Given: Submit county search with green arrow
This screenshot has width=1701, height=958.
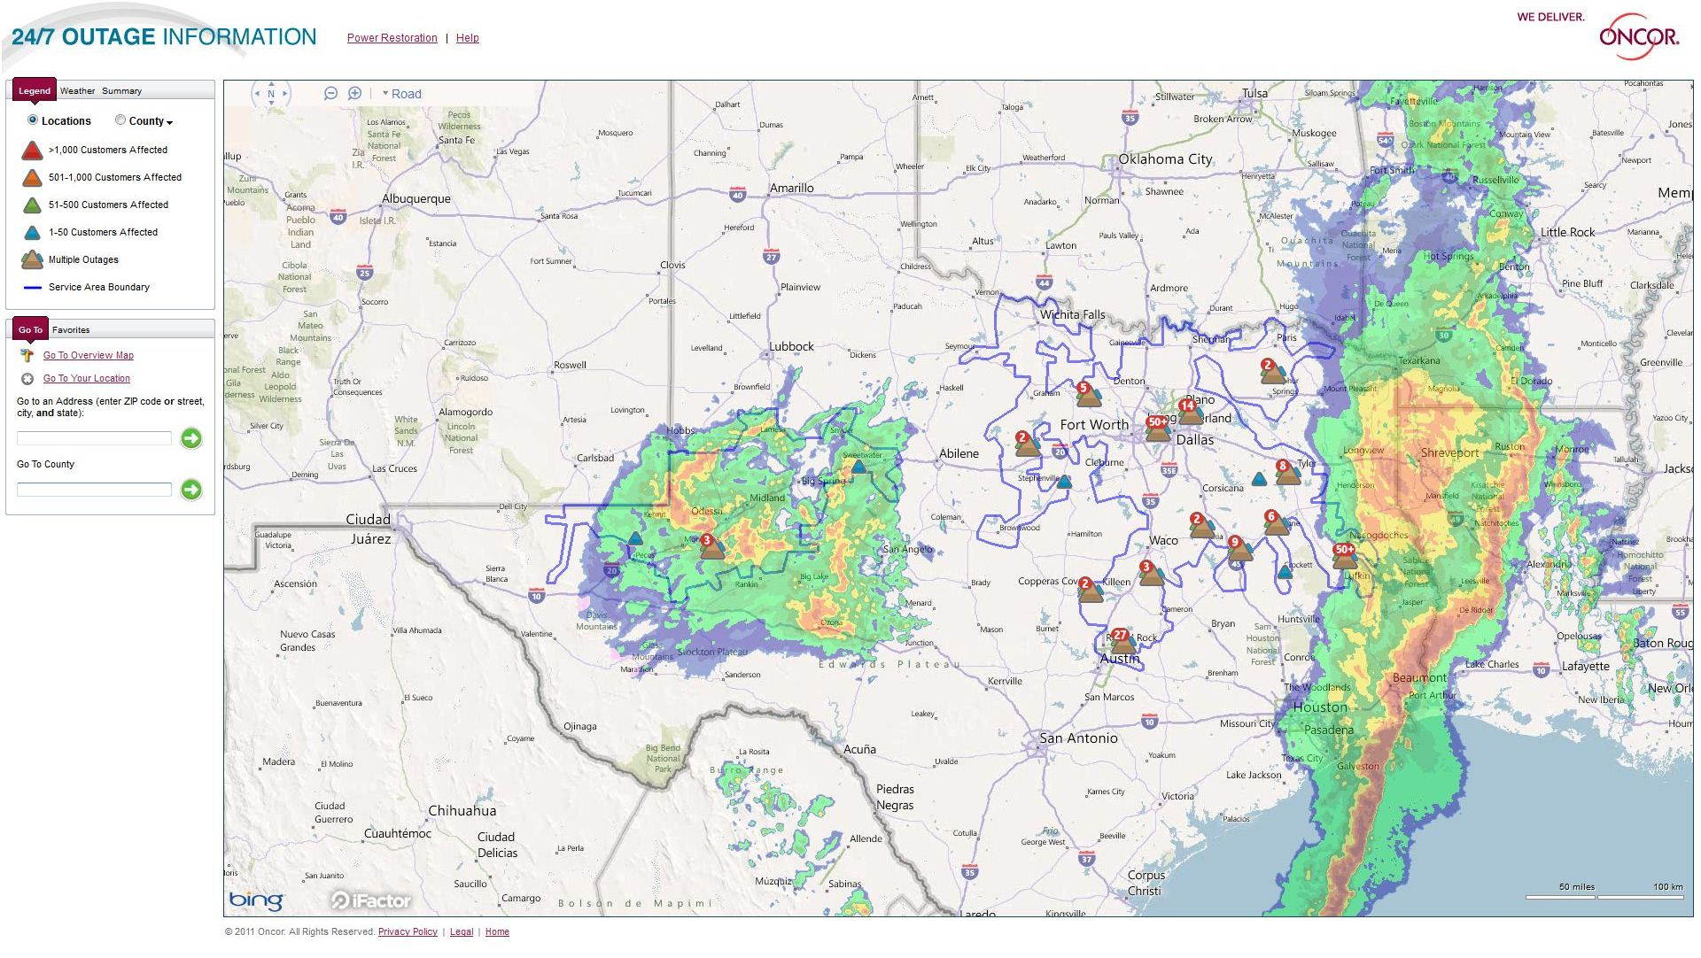Looking at the screenshot, I should click(191, 490).
